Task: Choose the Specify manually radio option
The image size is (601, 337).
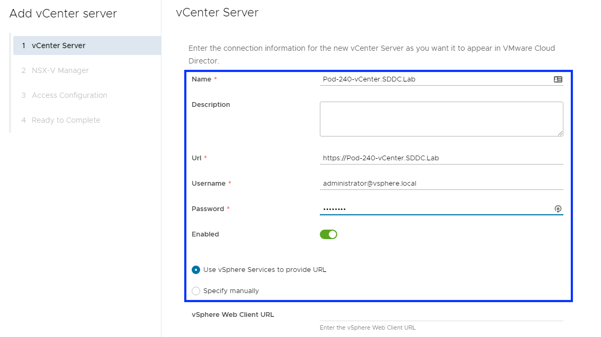Action: point(196,291)
